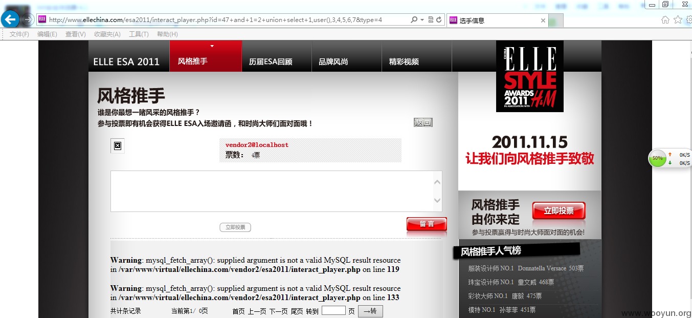
Task: Click the browser forward arrow
Action: pyautogui.click(x=28, y=20)
